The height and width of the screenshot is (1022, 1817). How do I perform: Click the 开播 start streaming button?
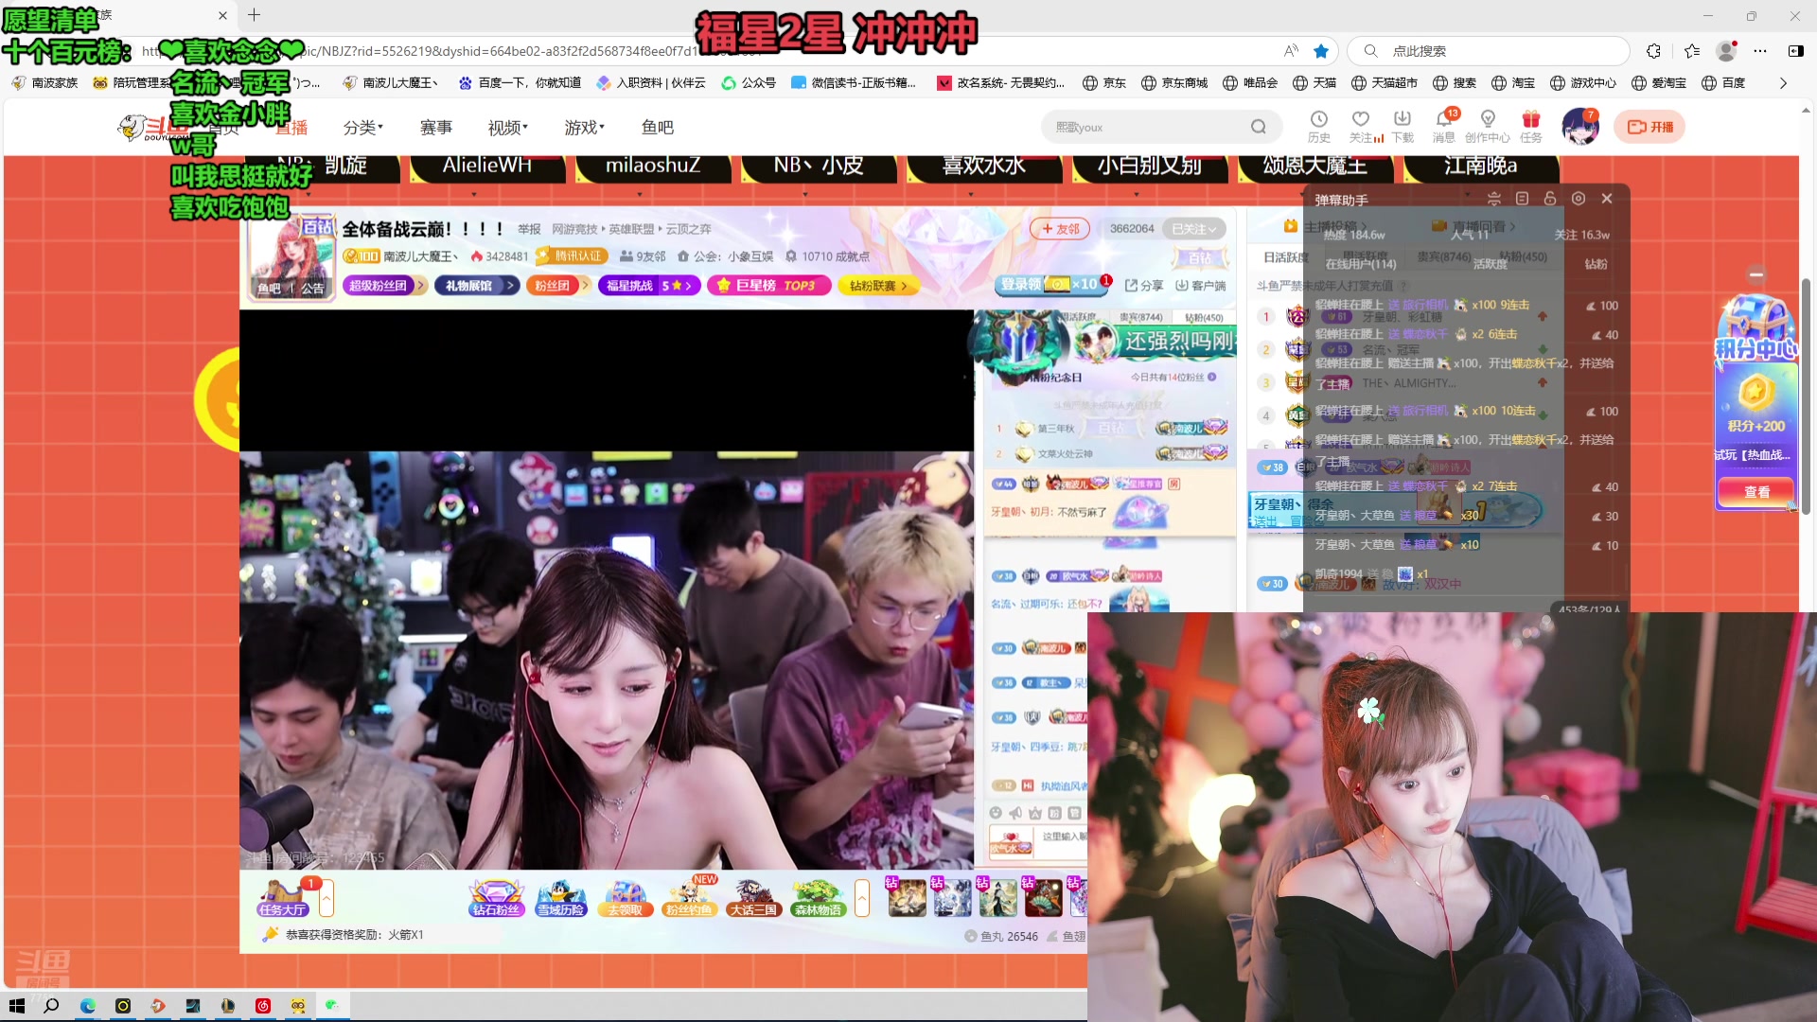coord(1649,127)
